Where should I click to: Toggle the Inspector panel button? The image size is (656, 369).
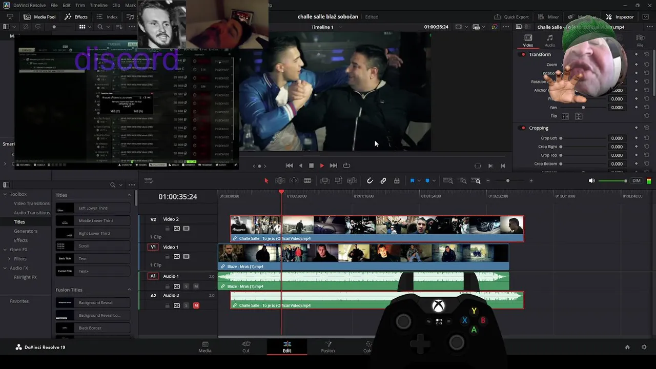pyautogui.click(x=620, y=17)
